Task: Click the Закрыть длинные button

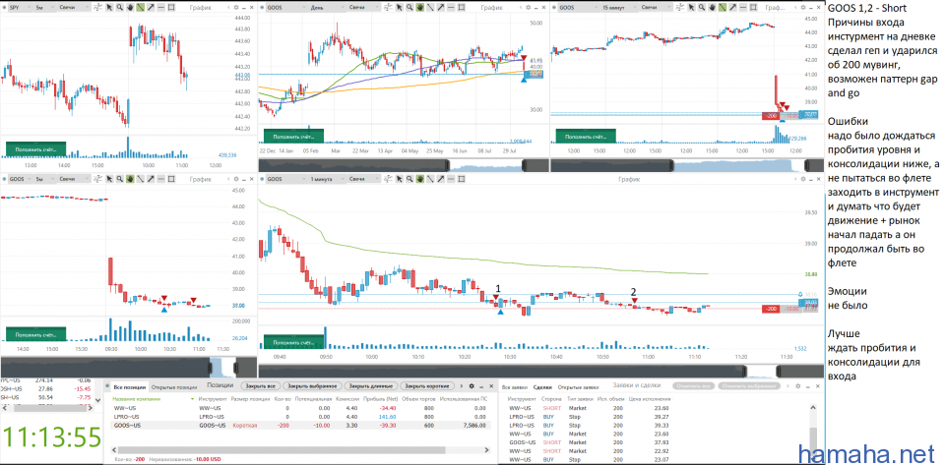Action: pos(372,385)
